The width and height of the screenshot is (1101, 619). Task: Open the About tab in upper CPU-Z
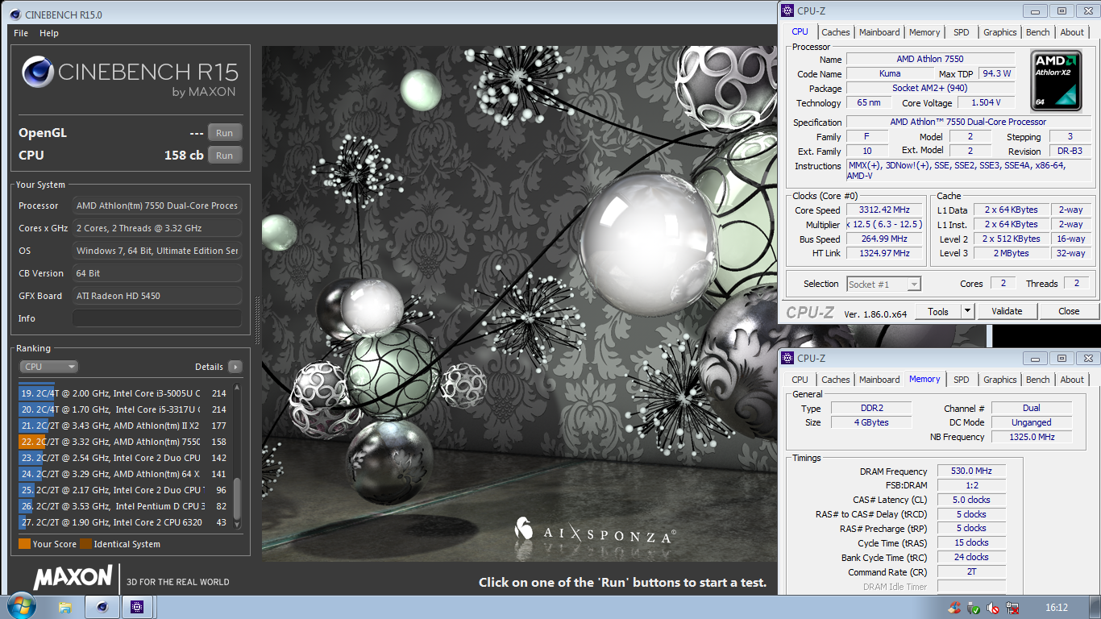1072,32
